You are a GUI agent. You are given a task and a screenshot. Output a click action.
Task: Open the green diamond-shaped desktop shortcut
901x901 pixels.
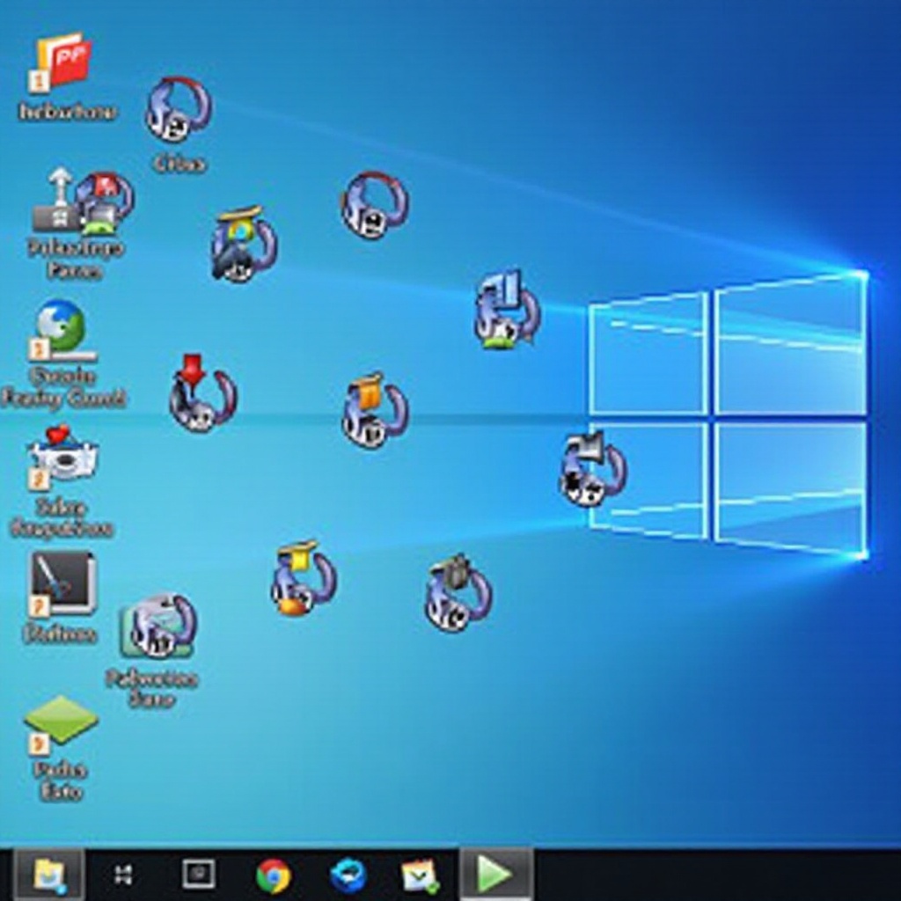point(61,724)
